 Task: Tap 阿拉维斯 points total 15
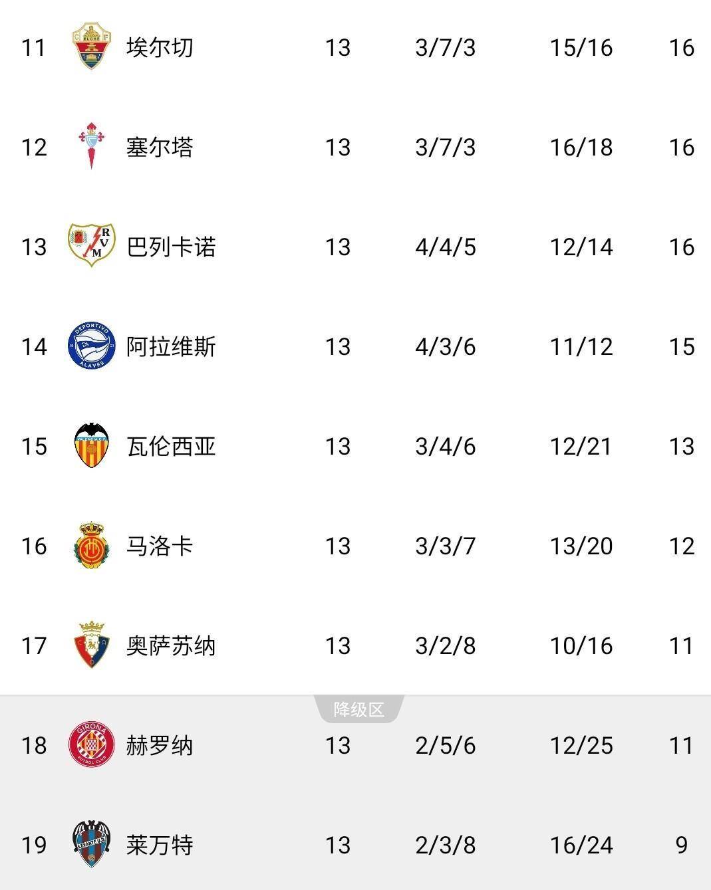pos(681,347)
